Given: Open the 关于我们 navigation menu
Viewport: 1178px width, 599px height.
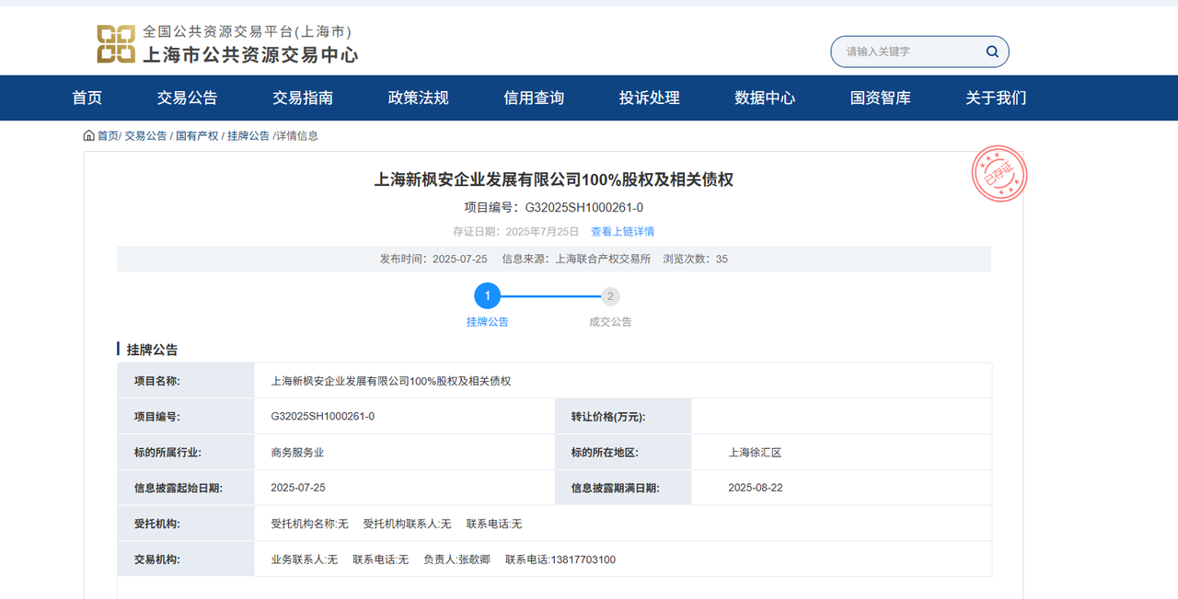Looking at the screenshot, I should pos(996,98).
